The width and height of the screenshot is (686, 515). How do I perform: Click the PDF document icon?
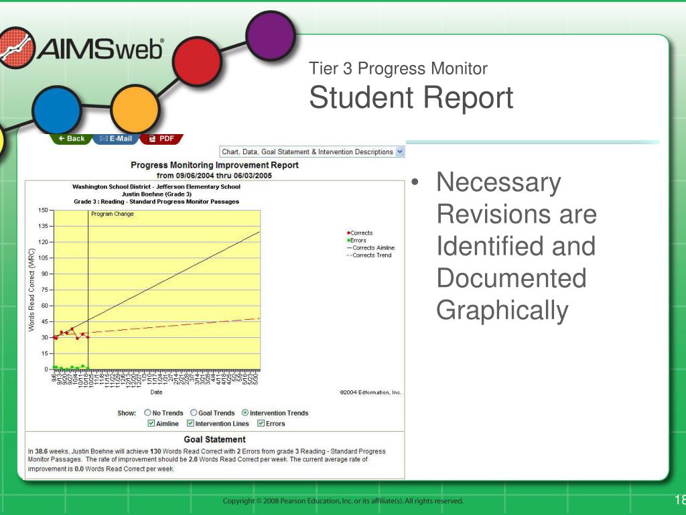(x=152, y=139)
